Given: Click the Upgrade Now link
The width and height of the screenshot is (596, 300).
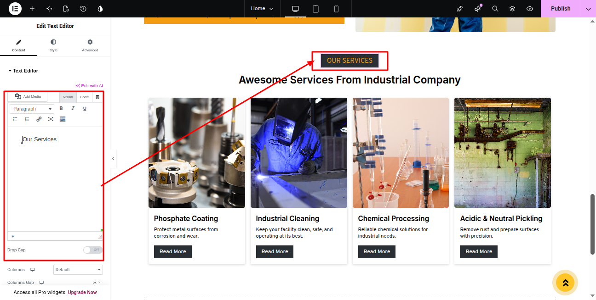Looking at the screenshot, I should [82, 292].
